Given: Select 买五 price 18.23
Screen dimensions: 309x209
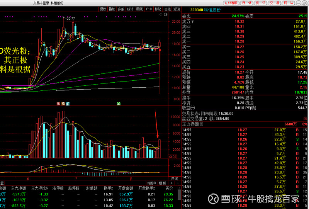Looking at the screenshot, I should (239, 67).
